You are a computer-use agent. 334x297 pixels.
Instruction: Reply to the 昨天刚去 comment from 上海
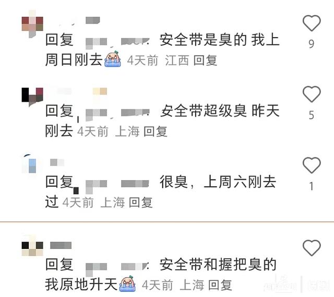coord(156,131)
